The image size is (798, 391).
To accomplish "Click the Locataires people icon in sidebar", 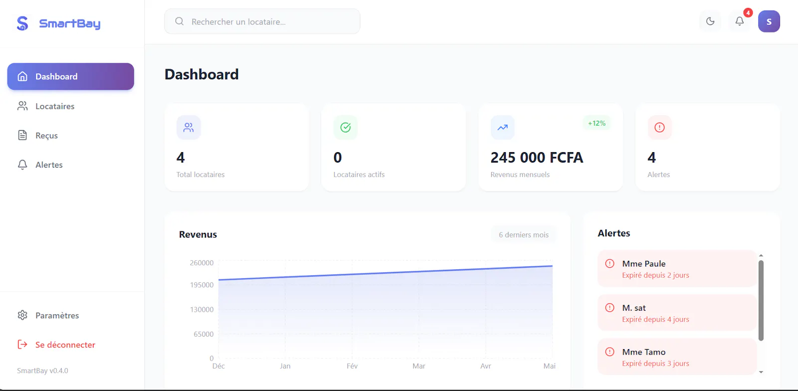I will [x=22, y=106].
